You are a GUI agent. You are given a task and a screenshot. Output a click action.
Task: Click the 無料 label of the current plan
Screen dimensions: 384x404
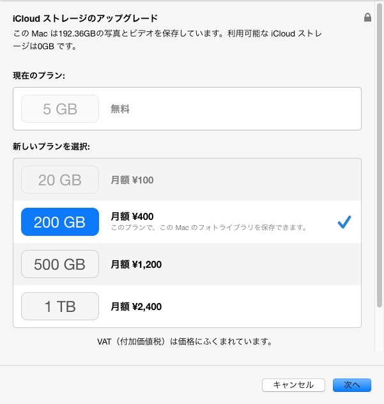pos(120,109)
